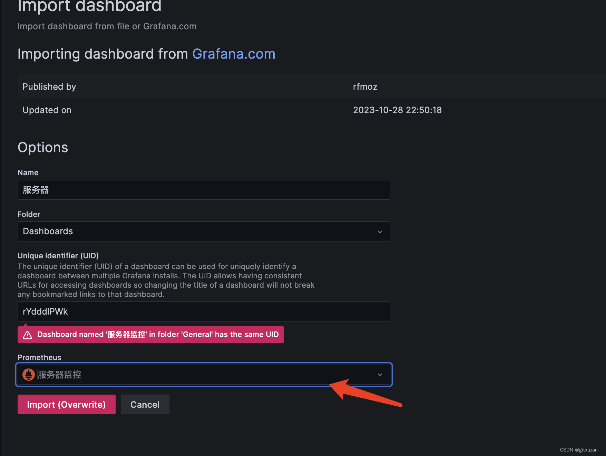Viewport: 606px width, 456px height.
Task: Expand the Folder dropdown chevron arrow
Action: tap(380, 232)
